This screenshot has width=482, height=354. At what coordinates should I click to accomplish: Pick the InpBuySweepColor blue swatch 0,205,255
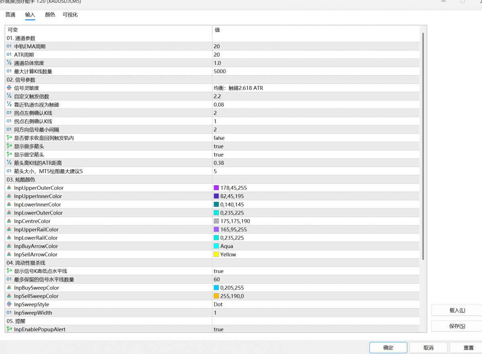pyautogui.click(x=216, y=288)
